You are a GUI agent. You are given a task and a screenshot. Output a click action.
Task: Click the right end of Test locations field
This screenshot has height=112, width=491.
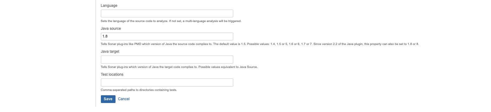coord(230,83)
